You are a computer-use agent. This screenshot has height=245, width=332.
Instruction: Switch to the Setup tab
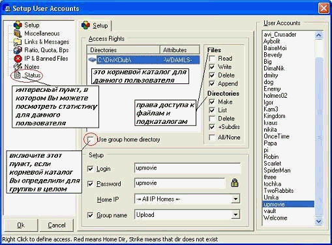95,25
